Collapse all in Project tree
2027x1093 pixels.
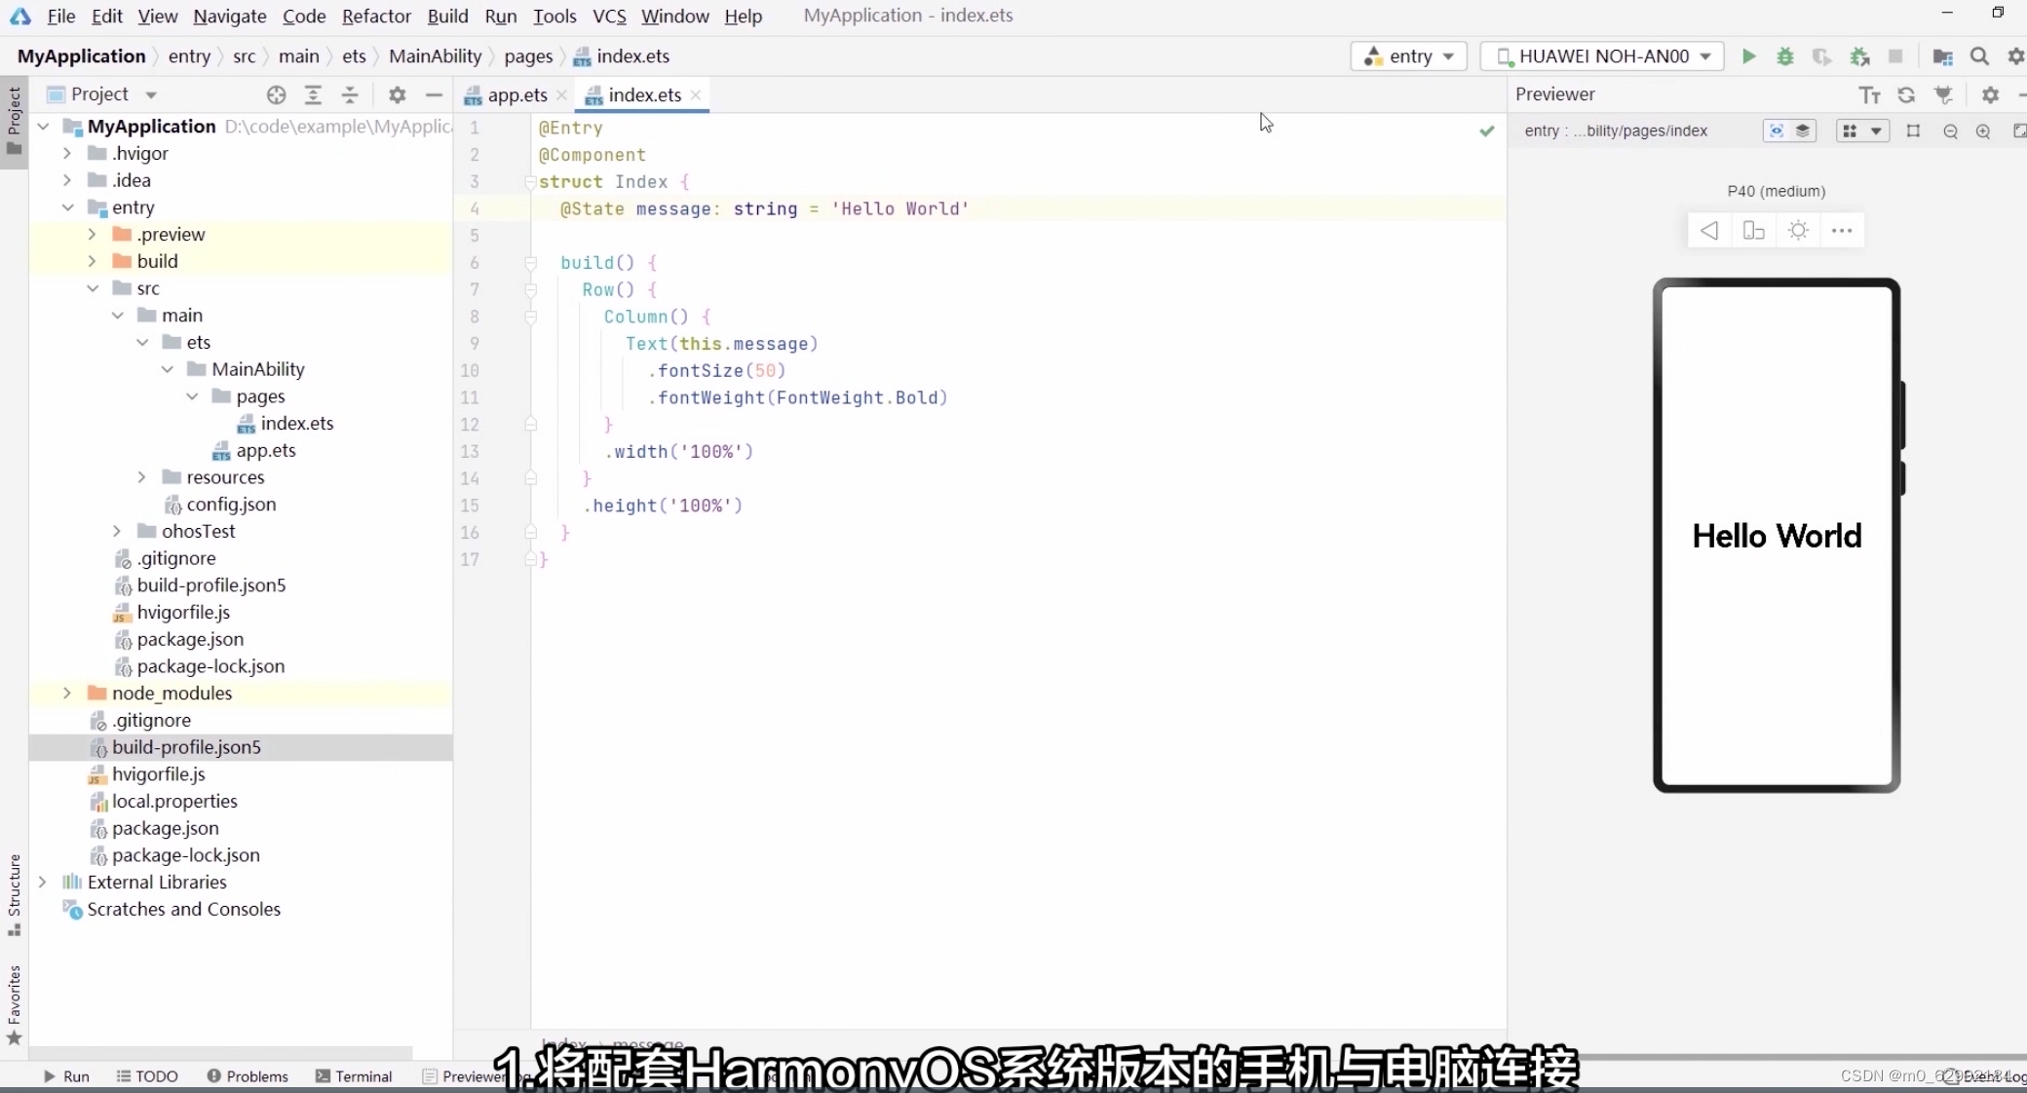[350, 94]
